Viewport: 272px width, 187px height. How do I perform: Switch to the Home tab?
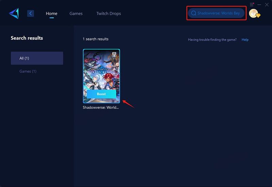[52, 14]
